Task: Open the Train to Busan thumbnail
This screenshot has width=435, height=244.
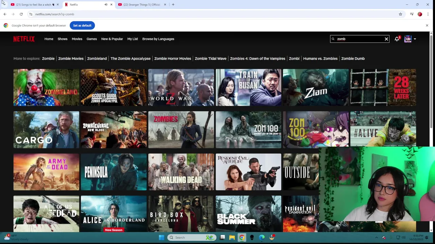Action: 248,87
